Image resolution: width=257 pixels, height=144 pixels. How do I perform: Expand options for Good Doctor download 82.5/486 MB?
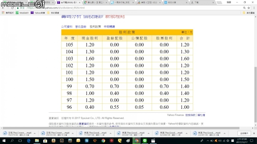click(x=187, y=134)
